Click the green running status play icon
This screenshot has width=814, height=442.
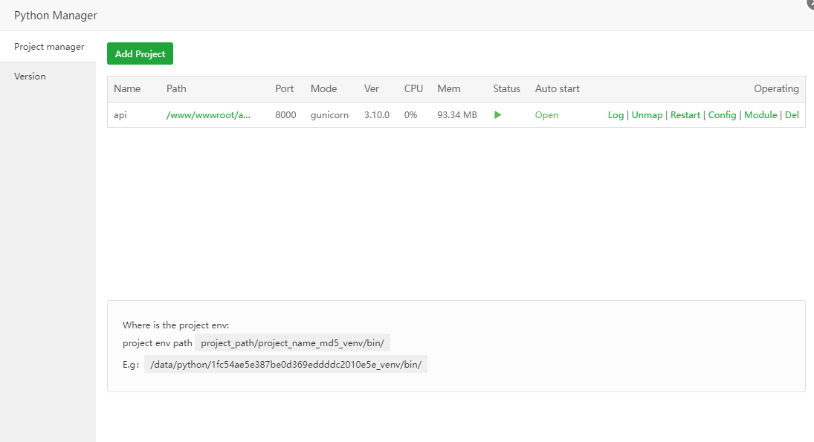[x=498, y=115]
